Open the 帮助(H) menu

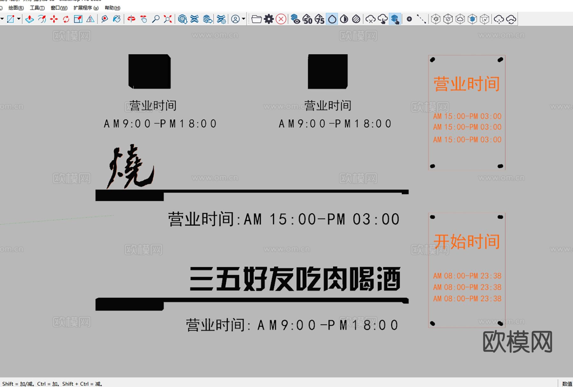click(x=112, y=8)
